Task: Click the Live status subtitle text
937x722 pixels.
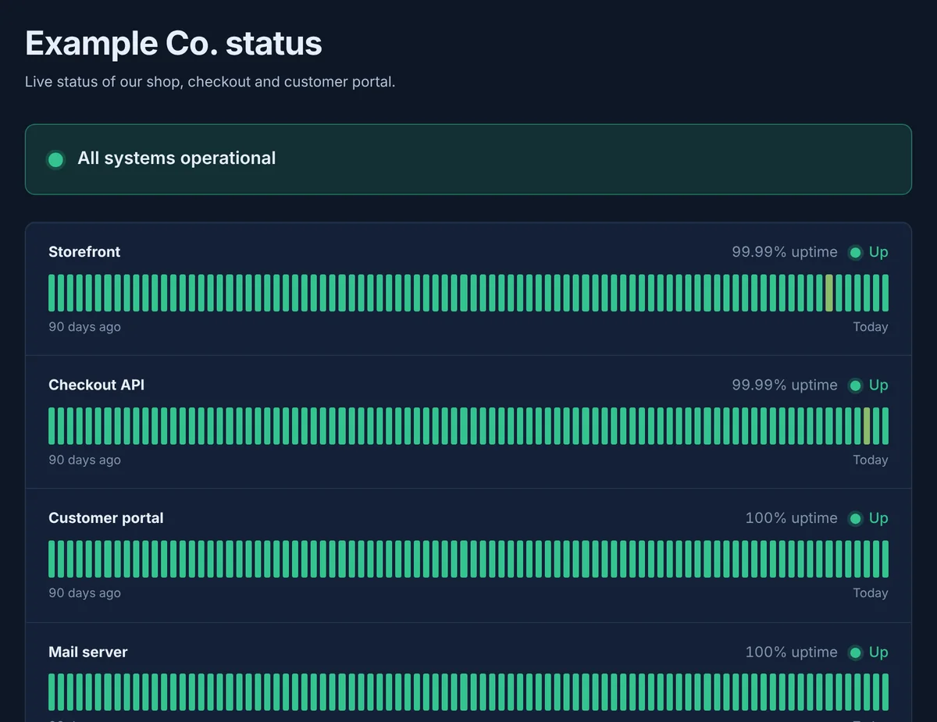Action: [x=210, y=82]
